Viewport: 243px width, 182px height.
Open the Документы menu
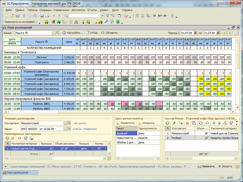(78, 10)
